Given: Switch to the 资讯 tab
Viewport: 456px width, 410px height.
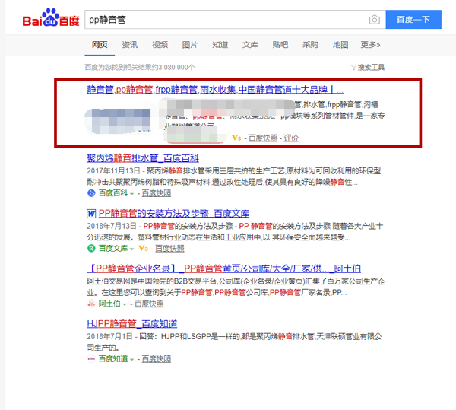Looking at the screenshot, I should pyautogui.click(x=130, y=45).
